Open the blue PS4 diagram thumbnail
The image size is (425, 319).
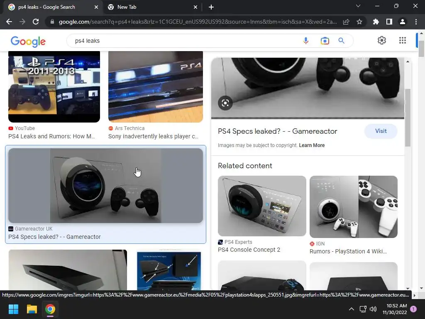pos(169,270)
